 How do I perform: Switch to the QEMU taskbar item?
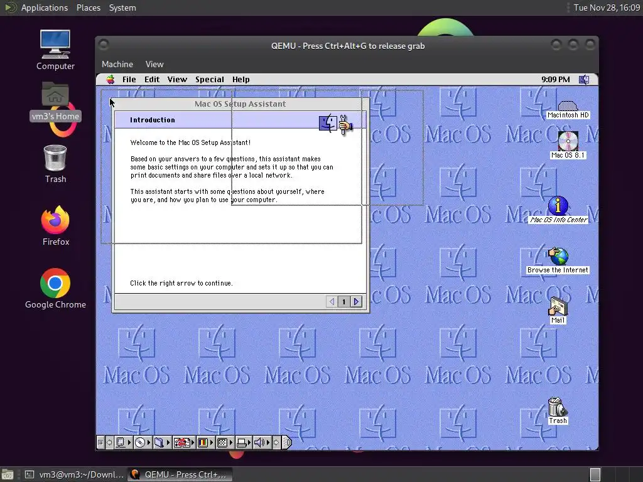180,474
